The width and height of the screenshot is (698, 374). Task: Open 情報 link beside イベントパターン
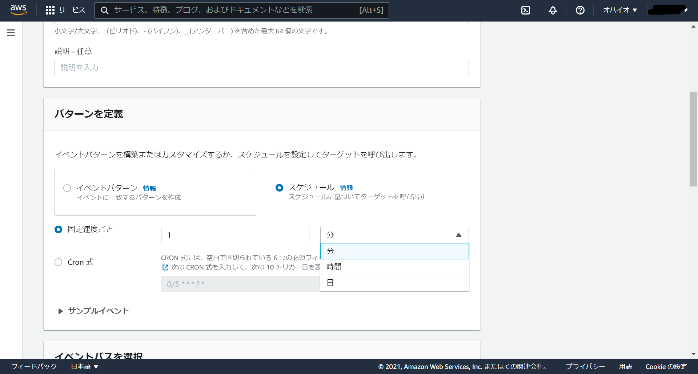click(149, 188)
